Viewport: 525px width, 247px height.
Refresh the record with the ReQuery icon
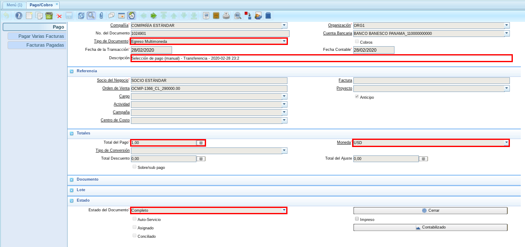[x=81, y=16]
